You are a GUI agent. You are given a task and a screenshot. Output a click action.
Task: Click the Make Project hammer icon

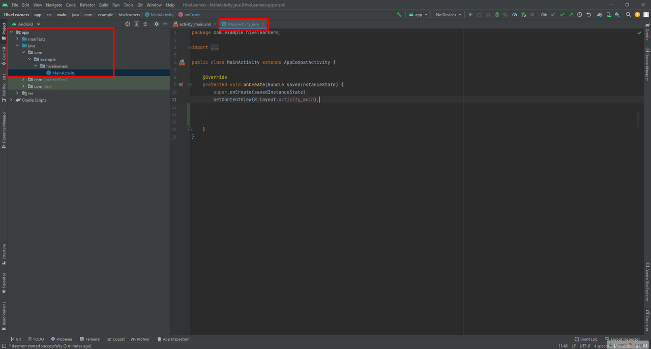(x=399, y=15)
